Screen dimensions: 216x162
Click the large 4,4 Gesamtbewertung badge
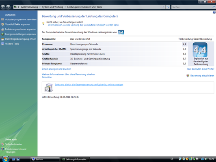point(200,49)
